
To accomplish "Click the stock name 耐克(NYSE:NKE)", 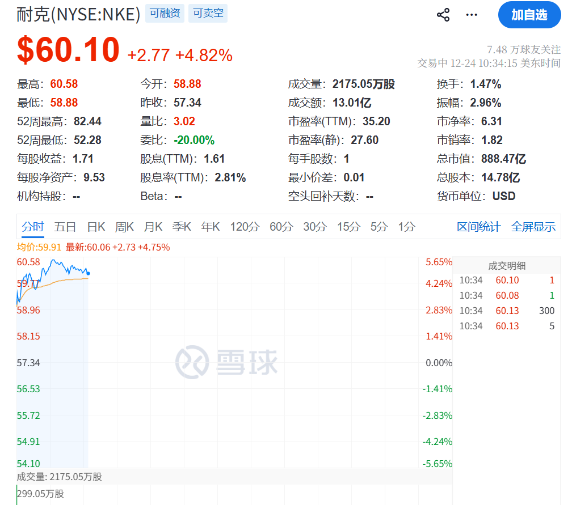I will (78, 14).
